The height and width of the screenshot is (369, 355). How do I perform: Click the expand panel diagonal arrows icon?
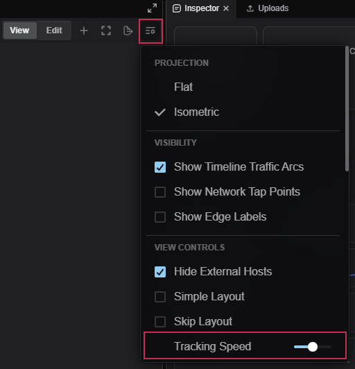153,8
